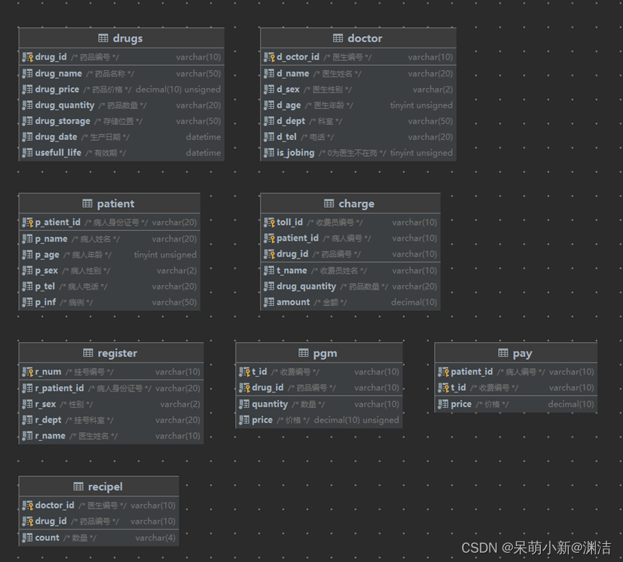Image resolution: width=623 pixels, height=562 pixels.
Task: Click the recipel table header icon
Action: click(79, 486)
